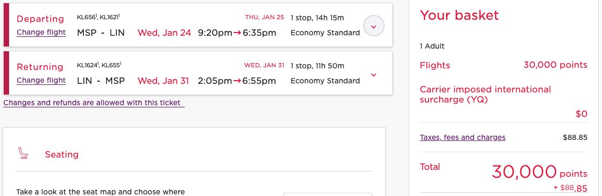Click the KL656, KL1621 flight numbers
The image size is (602, 196).
pos(99,17)
